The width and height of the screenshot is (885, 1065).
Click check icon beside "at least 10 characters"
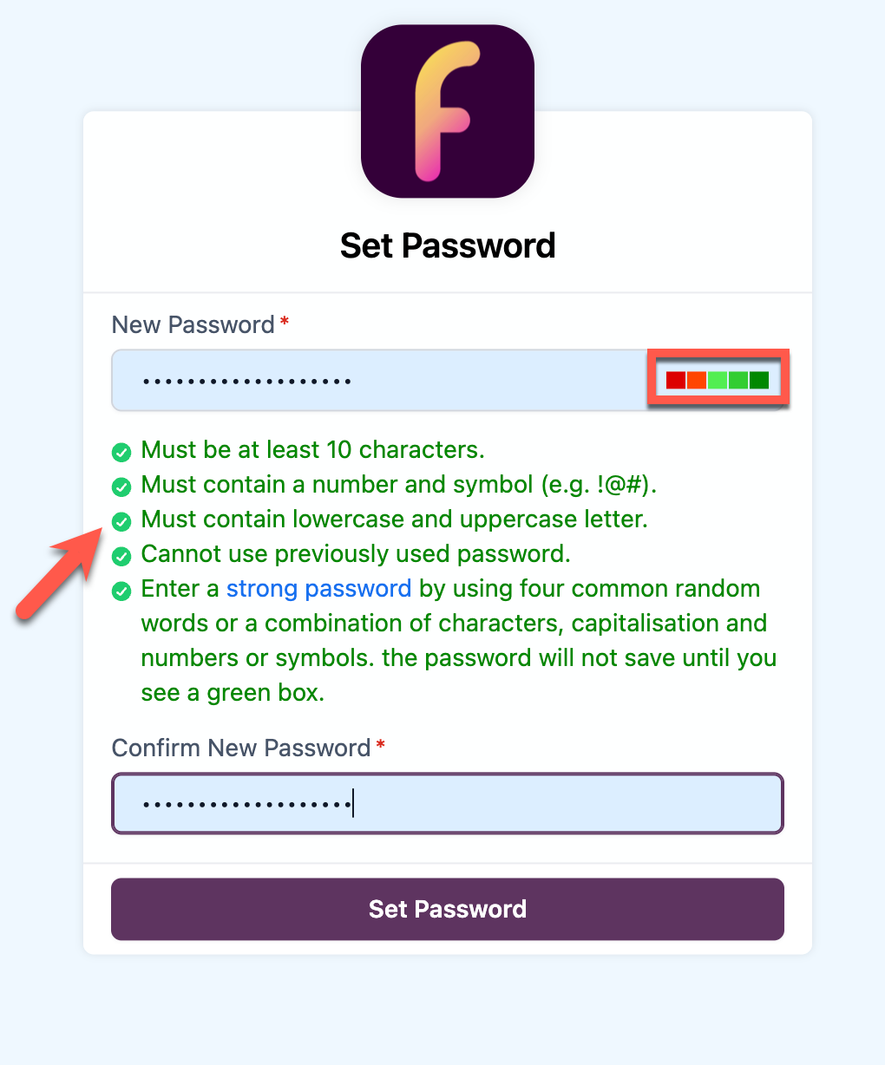(x=122, y=452)
